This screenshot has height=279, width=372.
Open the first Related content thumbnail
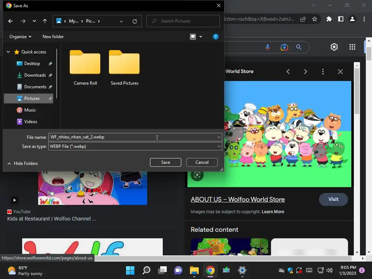[229, 247]
